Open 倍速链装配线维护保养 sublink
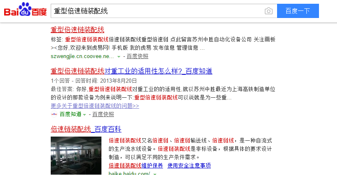The height and width of the screenshot is (175, 337). pyautogui.click(x=136, y=165)
